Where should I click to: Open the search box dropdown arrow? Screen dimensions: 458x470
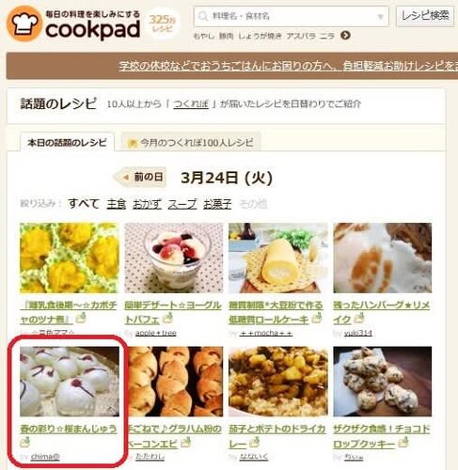[380, 17]
